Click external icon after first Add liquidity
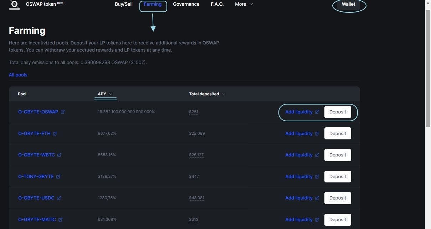431x229 pixels. tap(317, 112)
